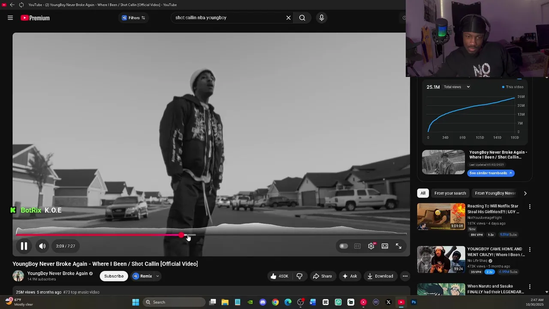Dislike the video thumbs down icon
The image size is (549, 309).
(299, 276)
